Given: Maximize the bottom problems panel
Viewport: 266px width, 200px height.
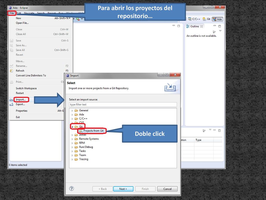Looking at the screenshot, I should coord(219,130).
